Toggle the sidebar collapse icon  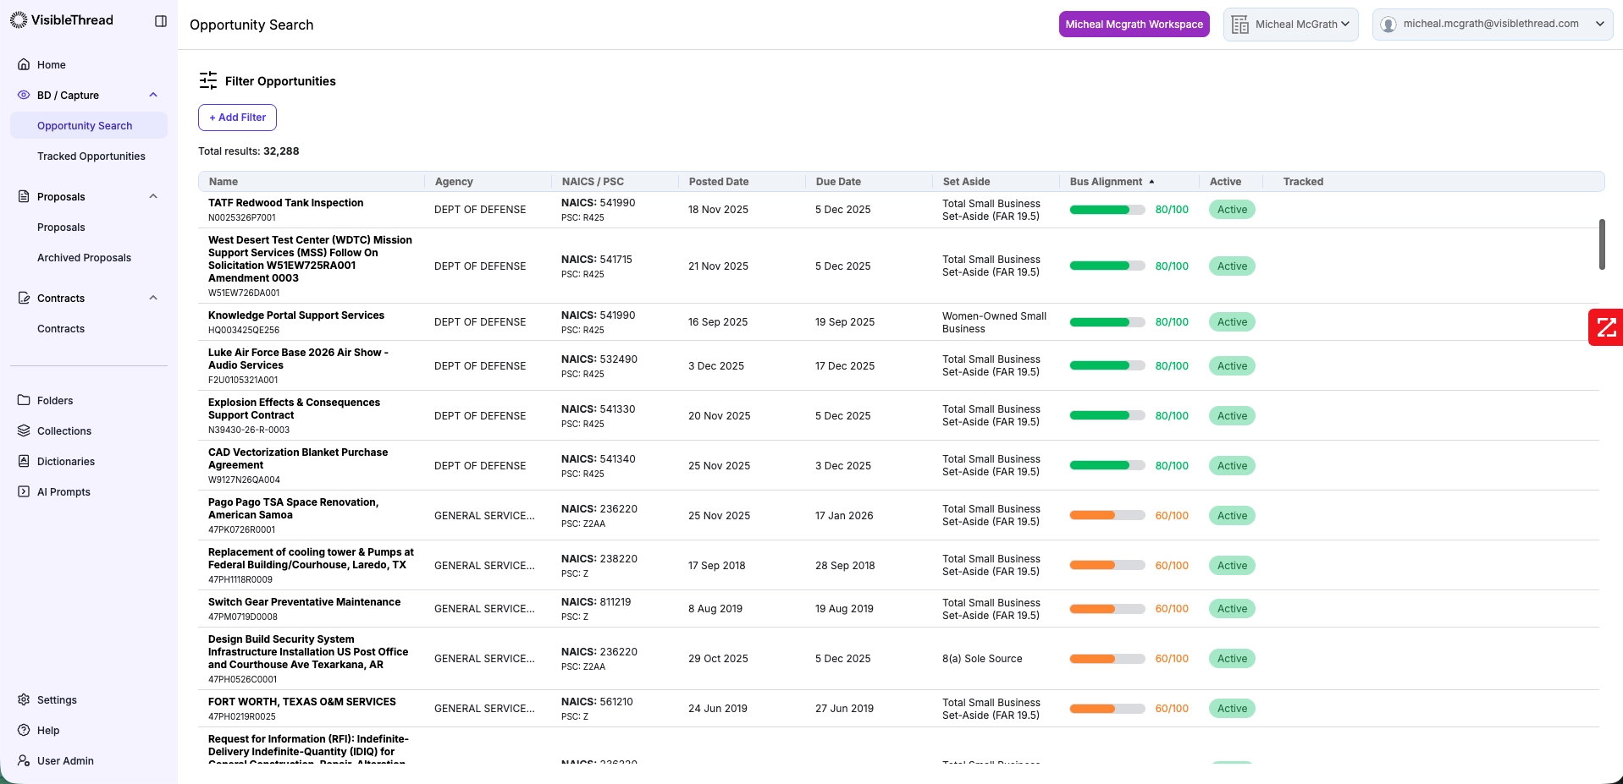point(161,21)
